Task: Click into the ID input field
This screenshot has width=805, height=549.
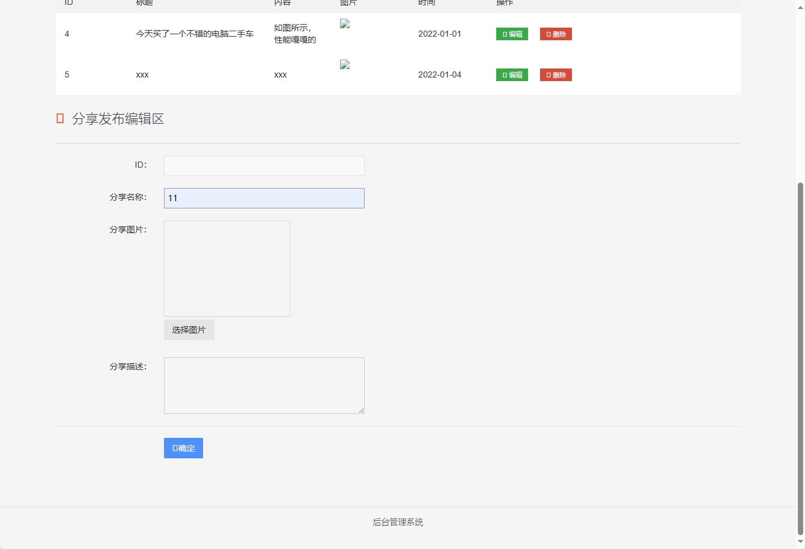Action: click(264, 165)
